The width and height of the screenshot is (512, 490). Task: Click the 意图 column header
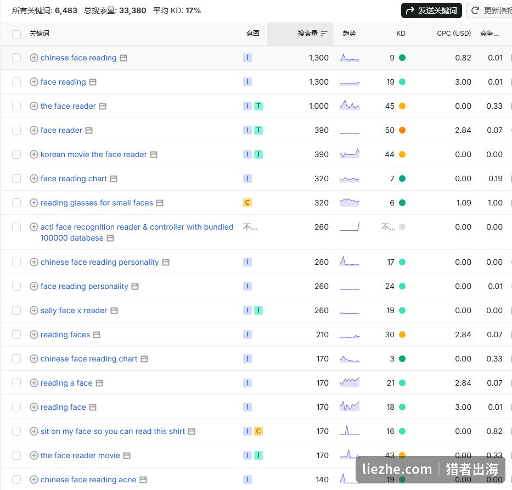pos(253,34)
